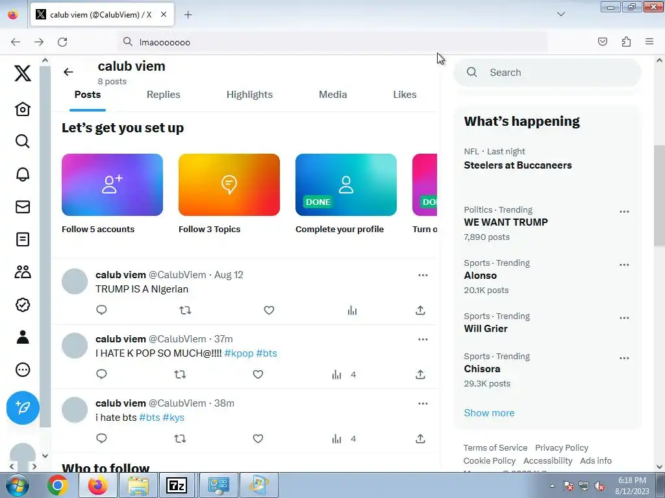Open the More circle icon in the sidebar

click(x=23, y=370)
